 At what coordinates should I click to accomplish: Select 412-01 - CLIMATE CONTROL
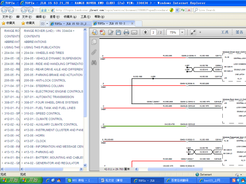tap(43, 119)
